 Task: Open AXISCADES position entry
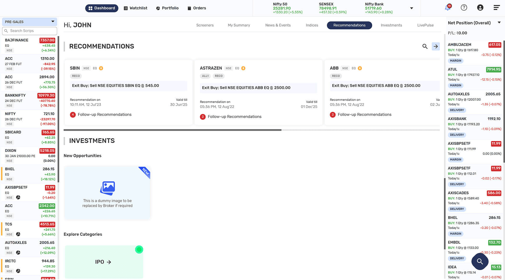point(474,201)
